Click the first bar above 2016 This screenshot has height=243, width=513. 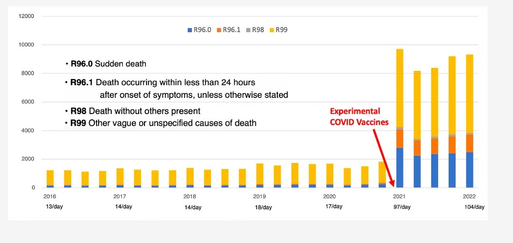[x=50, y=178]
